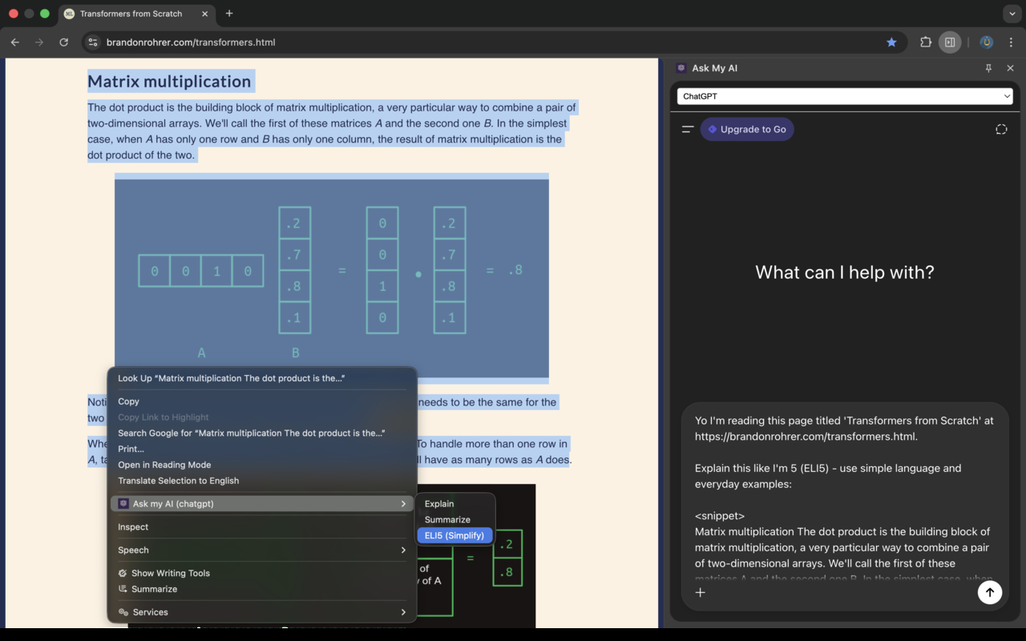This screenshot has height=641, width=1026.
Task: Open the ChatGPT provider dropdown
Action: coord(845,96)
